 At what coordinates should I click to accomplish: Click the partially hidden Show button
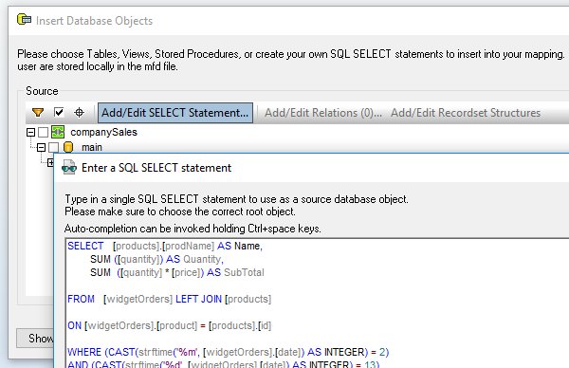[35, 339]
